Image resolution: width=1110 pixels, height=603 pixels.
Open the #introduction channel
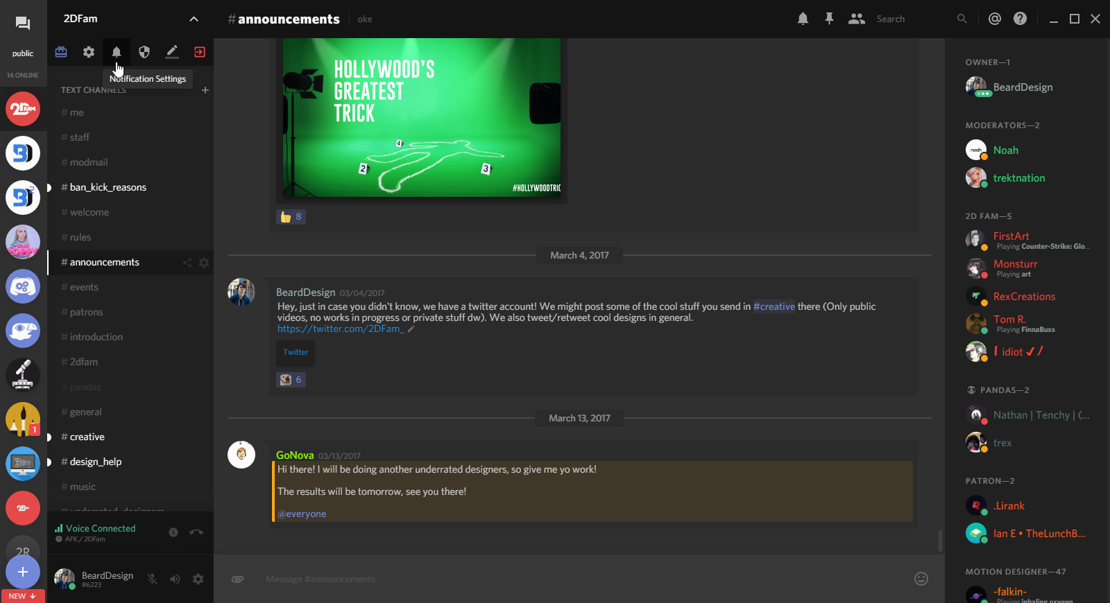[x=130, y=337]
